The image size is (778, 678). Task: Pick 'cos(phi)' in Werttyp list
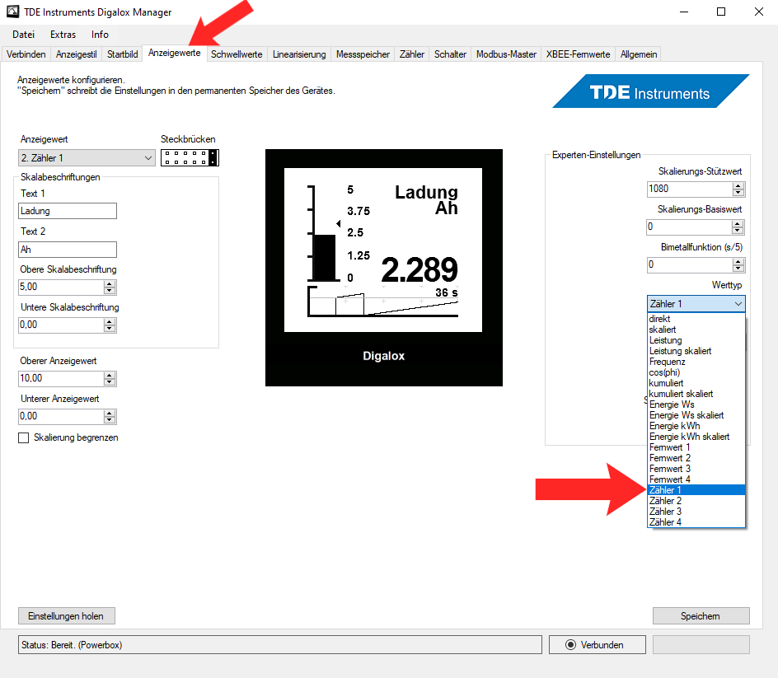[696, 372]
